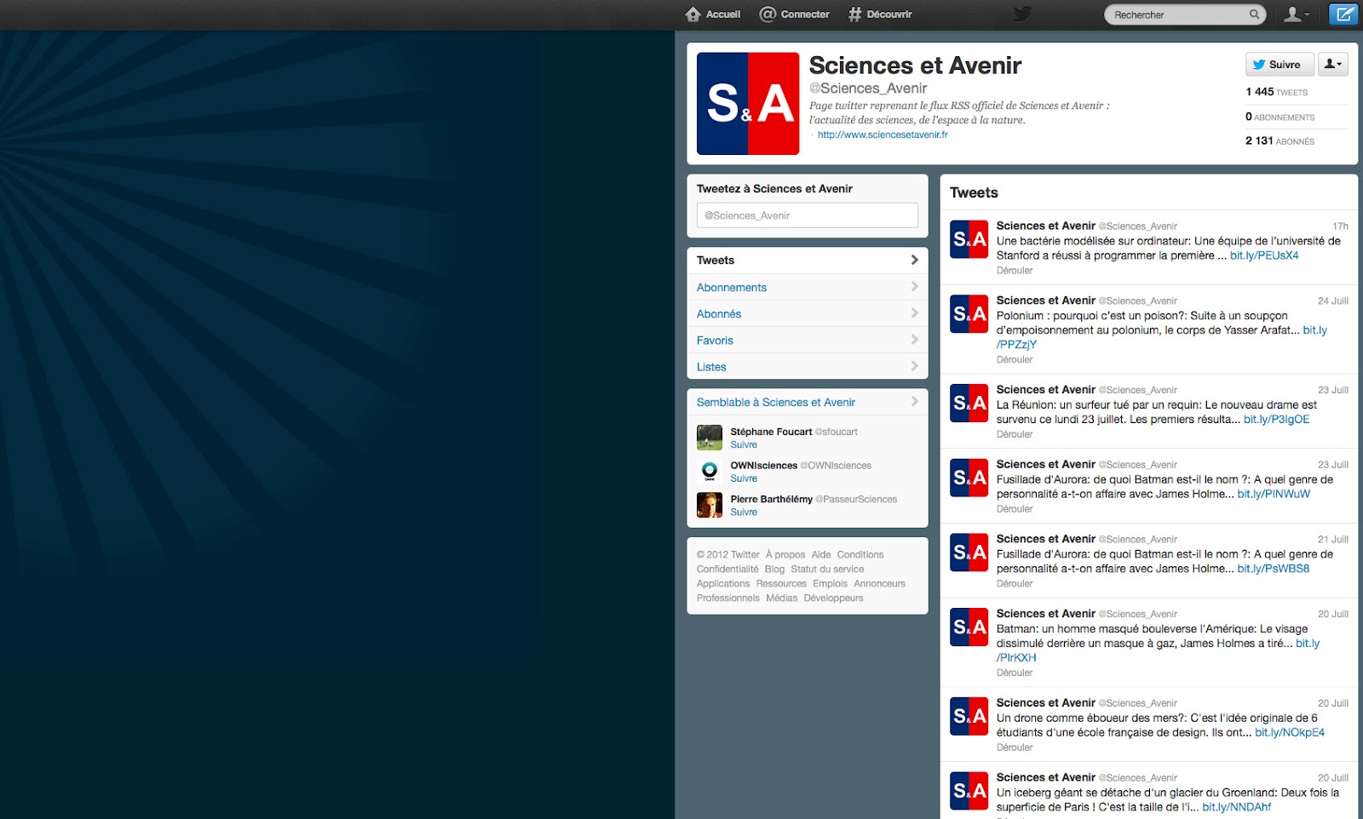
Task: View the 1 445 tweets count
Action: 1276,92
